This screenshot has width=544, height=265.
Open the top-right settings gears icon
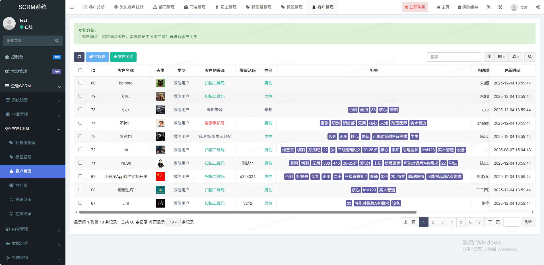[x=537, y=7]
